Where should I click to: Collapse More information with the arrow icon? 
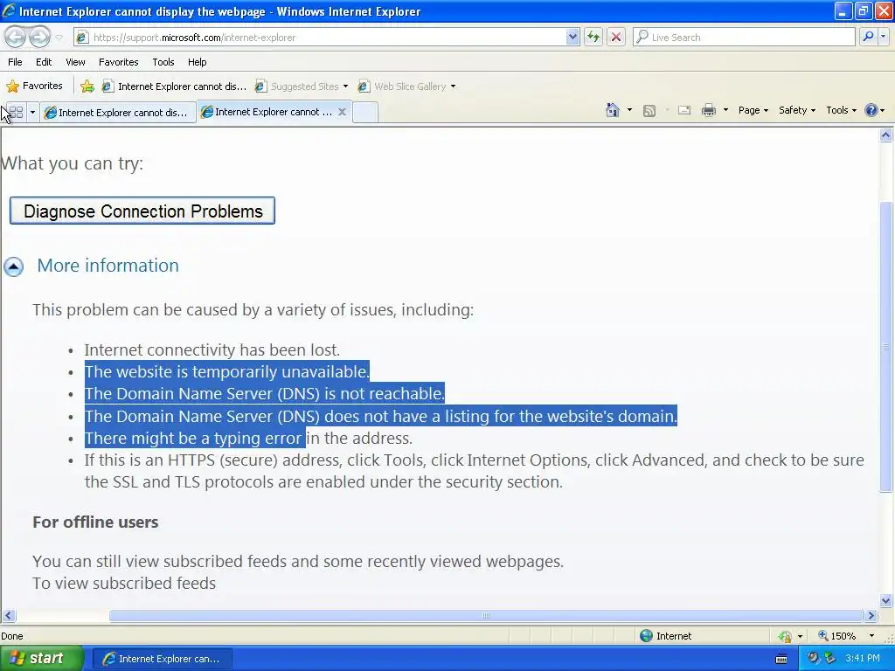click(x=14, y=266)
